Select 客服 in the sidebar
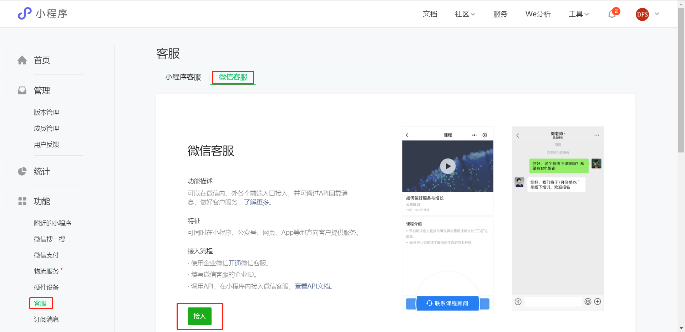685x332 pixels. pos(40,304)
